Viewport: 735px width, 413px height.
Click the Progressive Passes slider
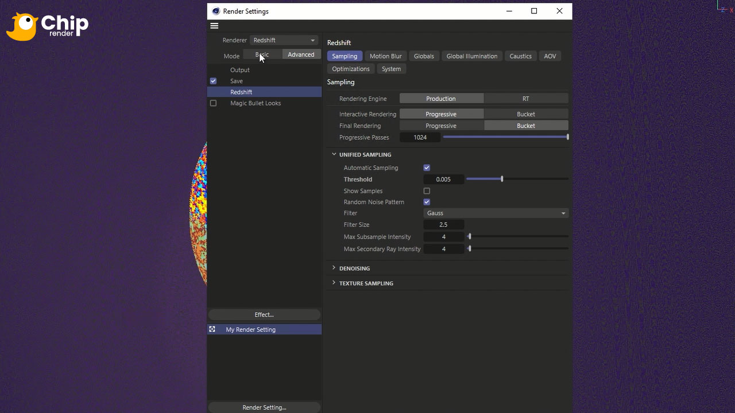pos(505,137)
